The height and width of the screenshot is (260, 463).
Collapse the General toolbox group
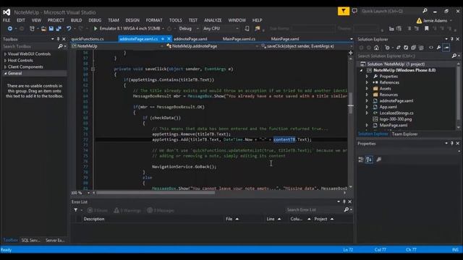[x=5, y=74]
